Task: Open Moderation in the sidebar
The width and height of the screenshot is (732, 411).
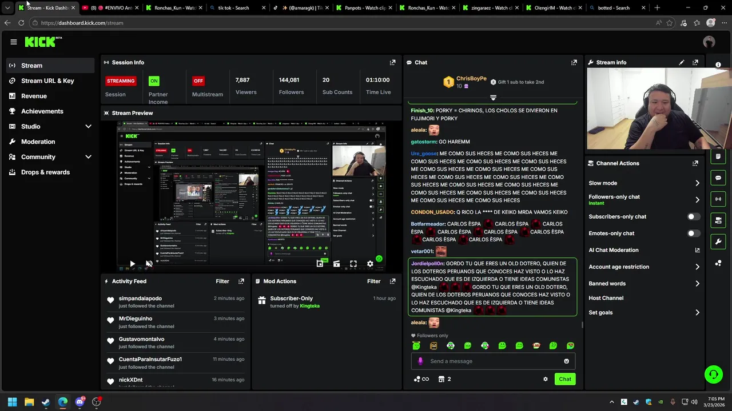Action: (50, 142)
